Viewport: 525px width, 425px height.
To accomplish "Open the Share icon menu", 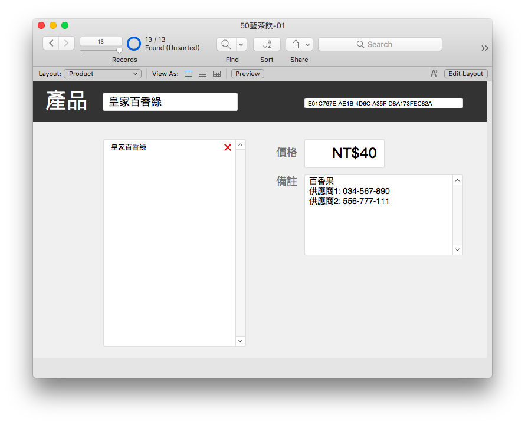I will point(296,44).
